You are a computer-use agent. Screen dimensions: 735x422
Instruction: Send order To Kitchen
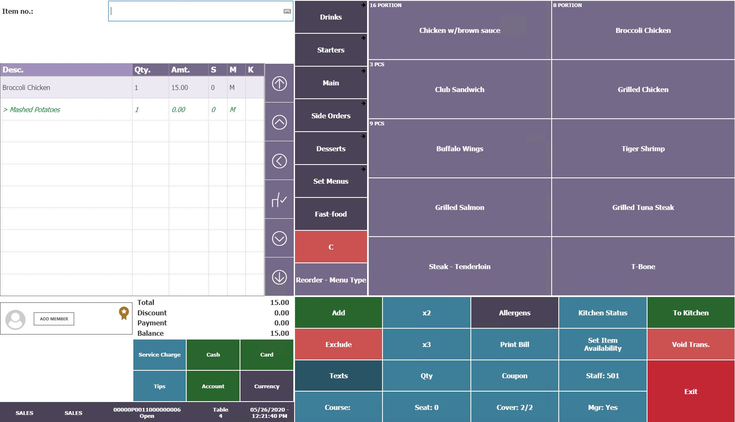[691, 313]
